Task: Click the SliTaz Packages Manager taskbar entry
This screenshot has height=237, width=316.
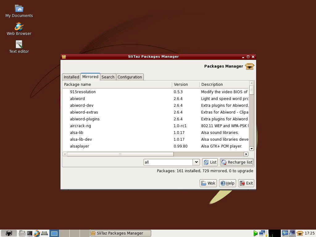Action: [121, 233]
